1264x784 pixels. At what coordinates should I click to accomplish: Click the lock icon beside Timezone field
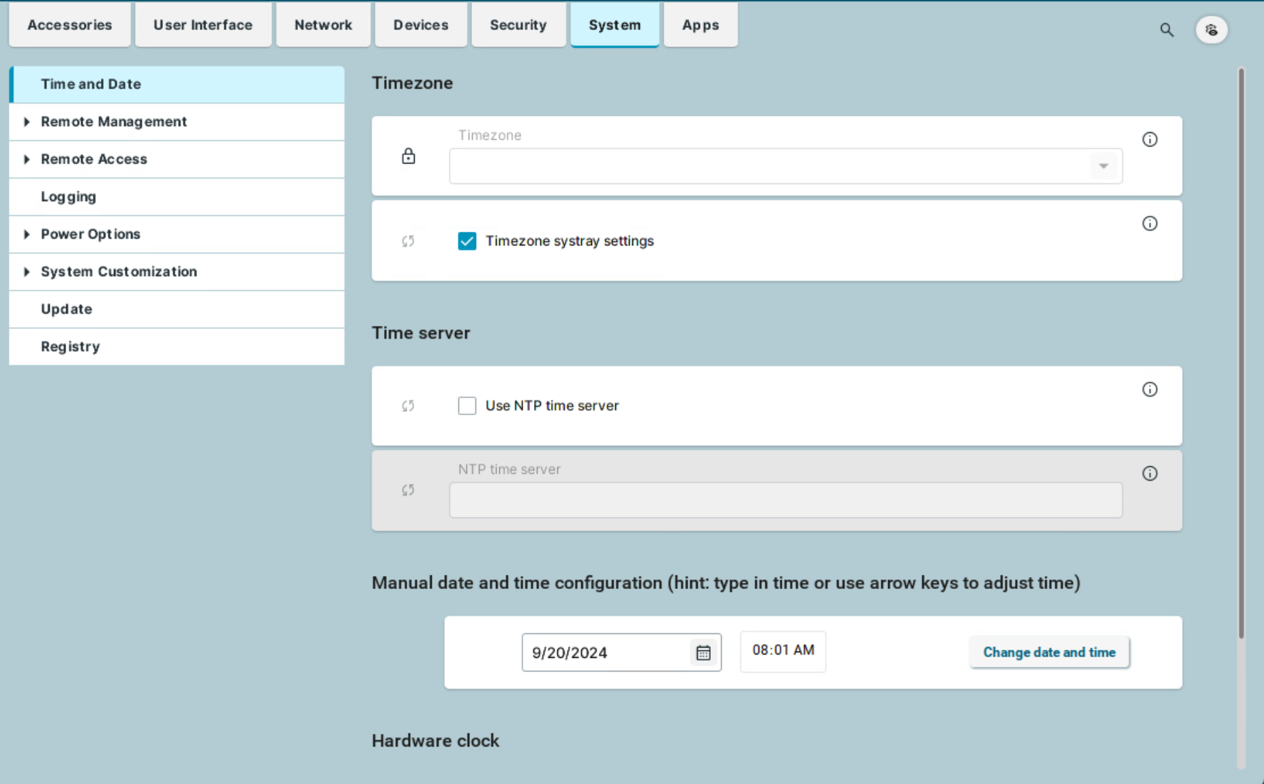click(x=408, y=156)
